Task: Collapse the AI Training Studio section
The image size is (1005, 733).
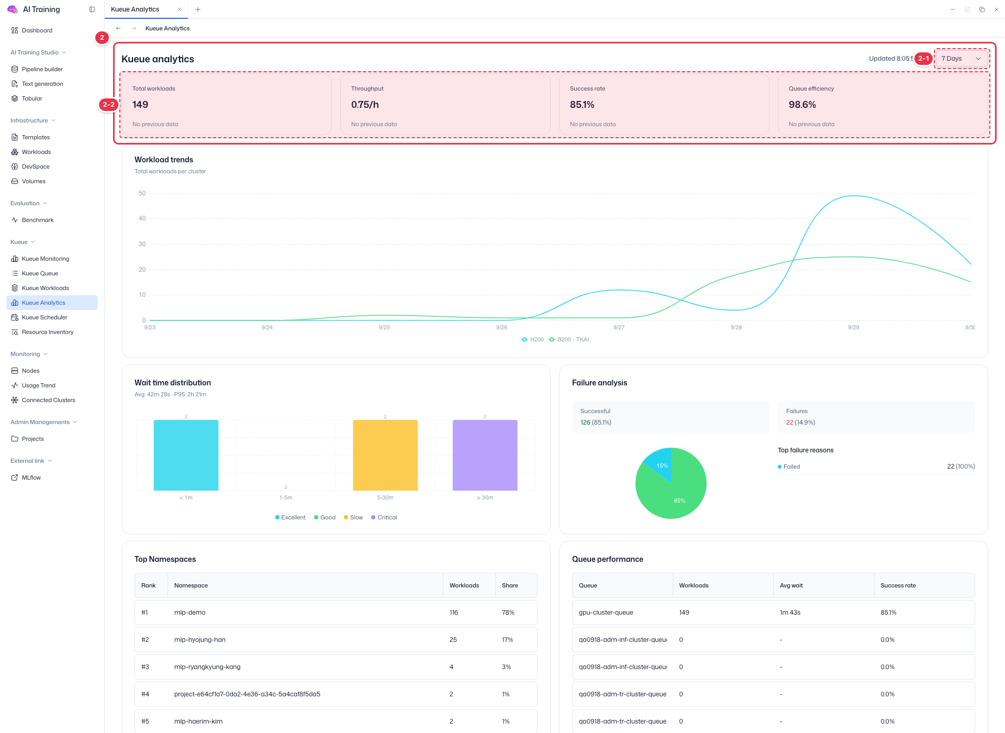Action: [38, 52]
